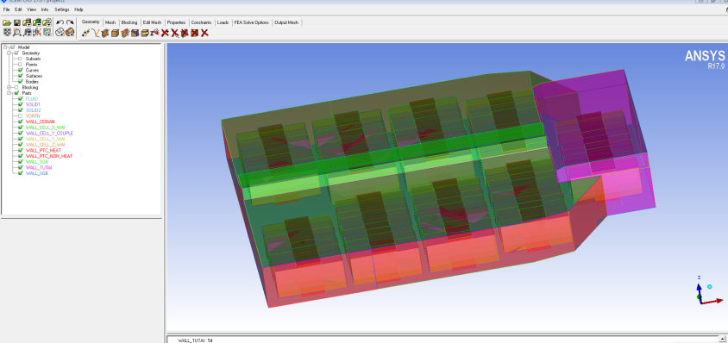Toggle visibility of the FLUID part
This screenshot has width=728, height=343.
point(20,99)
